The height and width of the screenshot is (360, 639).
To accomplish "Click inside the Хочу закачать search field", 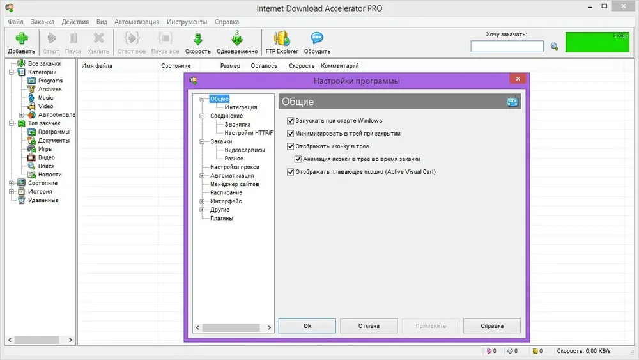I will (x=507, y=47).
